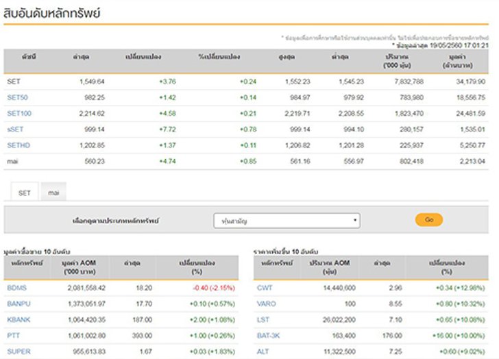Select KBANK last price 187.00
Screen dimensions: 499x359
coord(143,320)
